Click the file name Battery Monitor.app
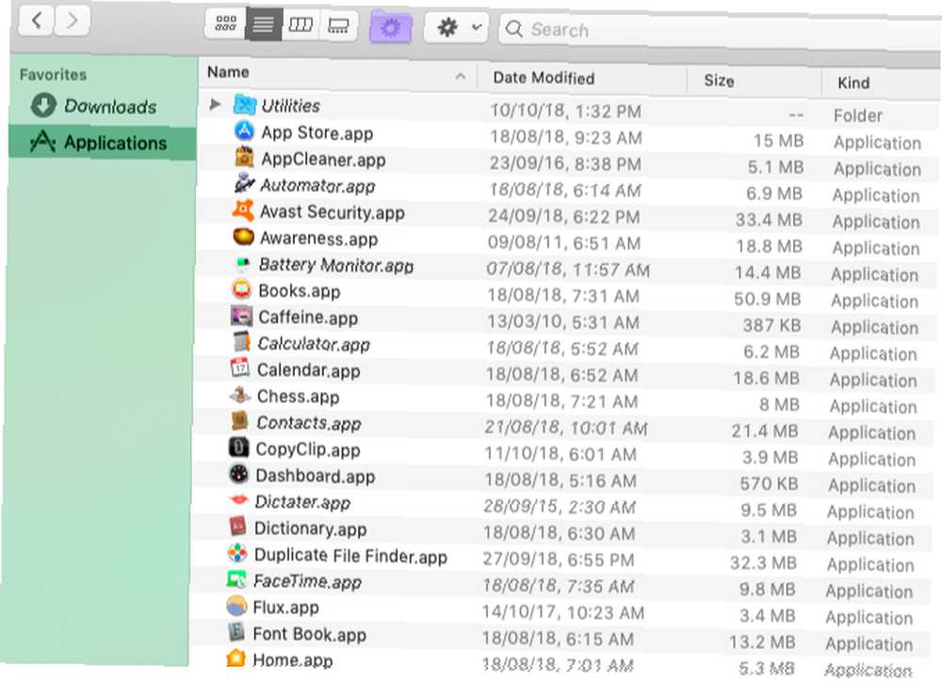The image size is (942, 682). (336, 265)
